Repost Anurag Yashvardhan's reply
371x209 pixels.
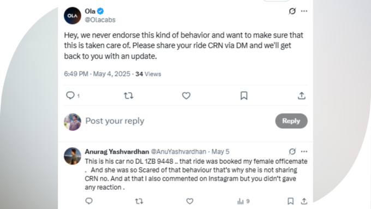139,201
